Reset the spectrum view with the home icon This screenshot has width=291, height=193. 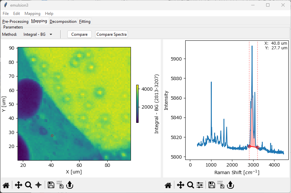[x=168, y=185]
